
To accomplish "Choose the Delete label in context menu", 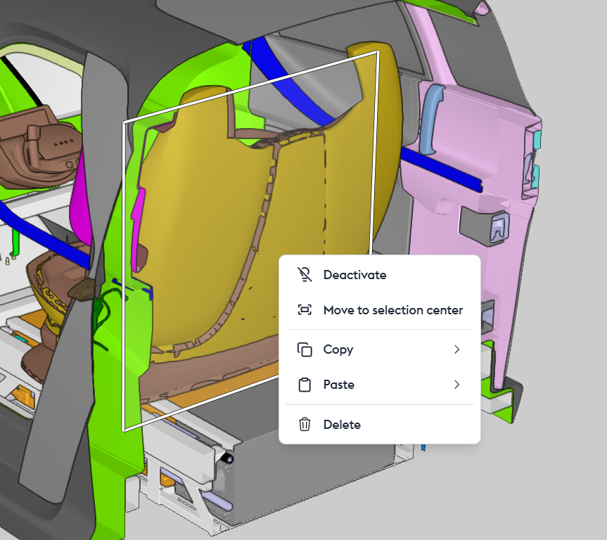I will pos(342,425).
